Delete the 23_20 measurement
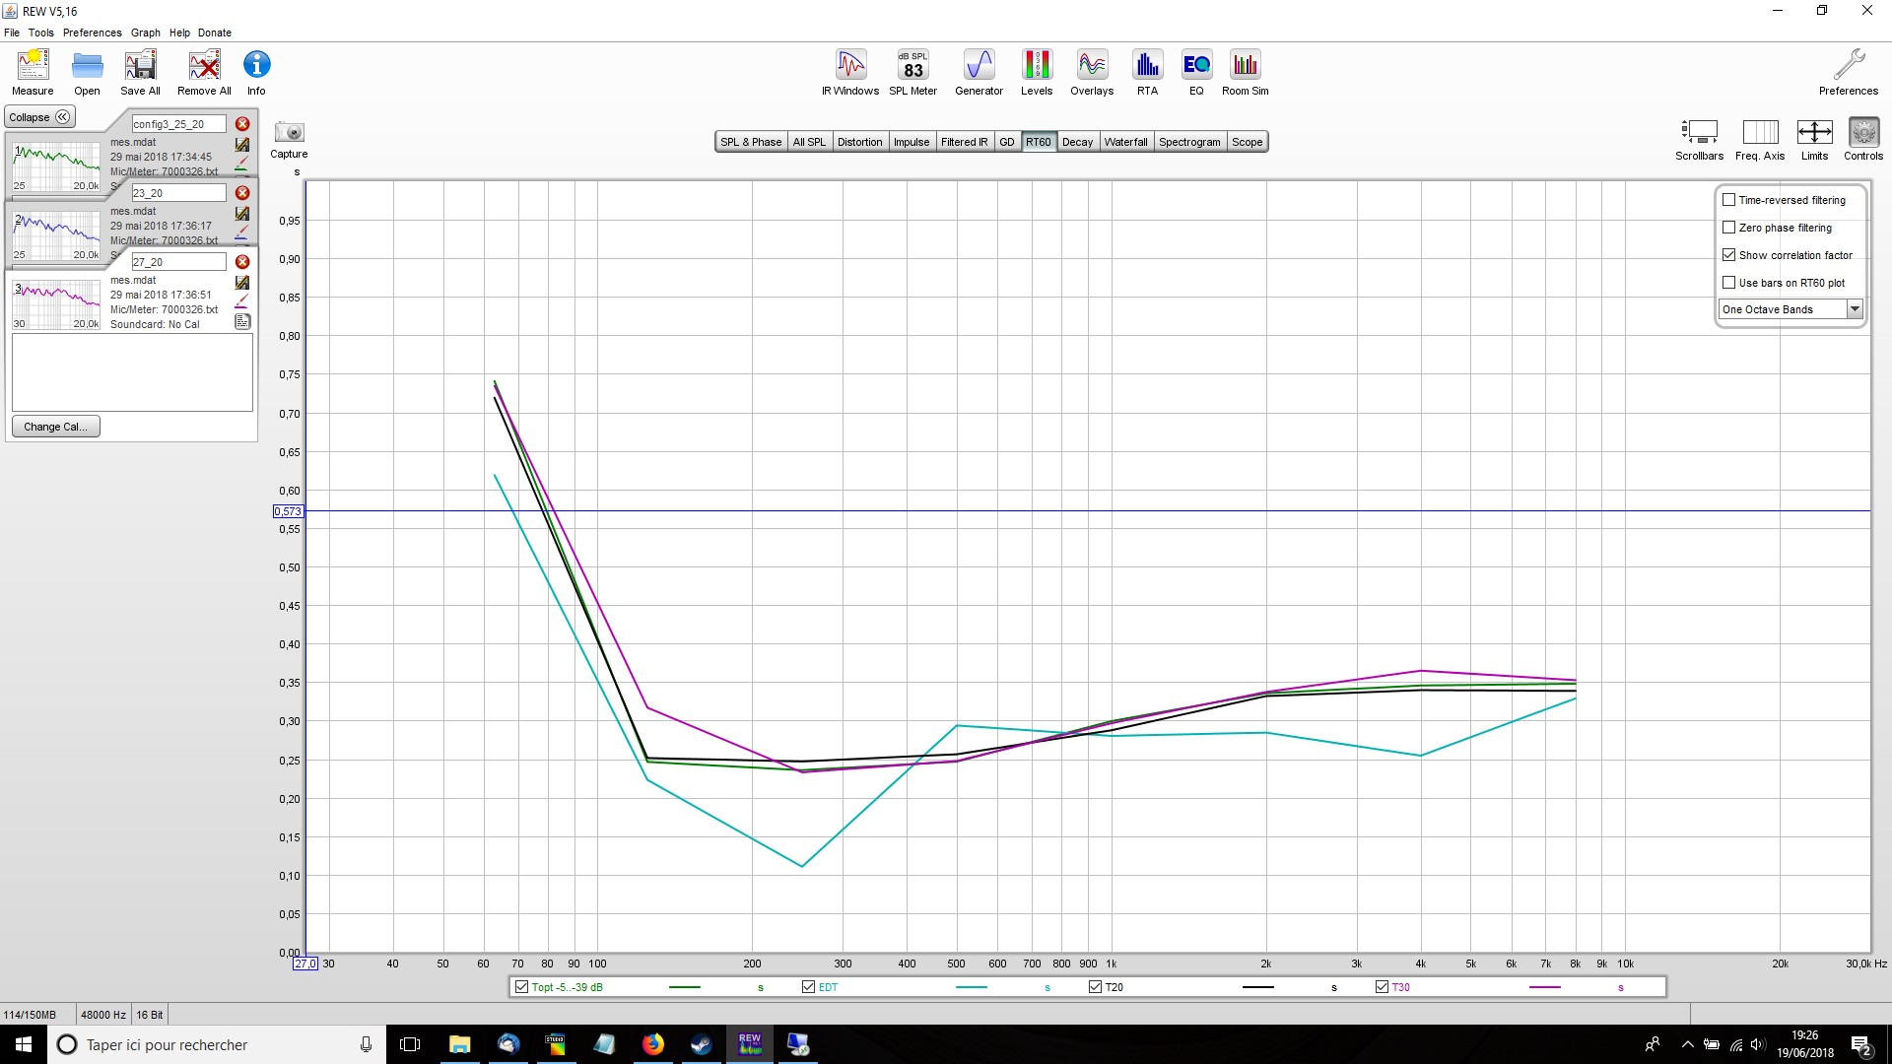The width and height of the screenshot is (1892, 1064). (x=242, y=193)
